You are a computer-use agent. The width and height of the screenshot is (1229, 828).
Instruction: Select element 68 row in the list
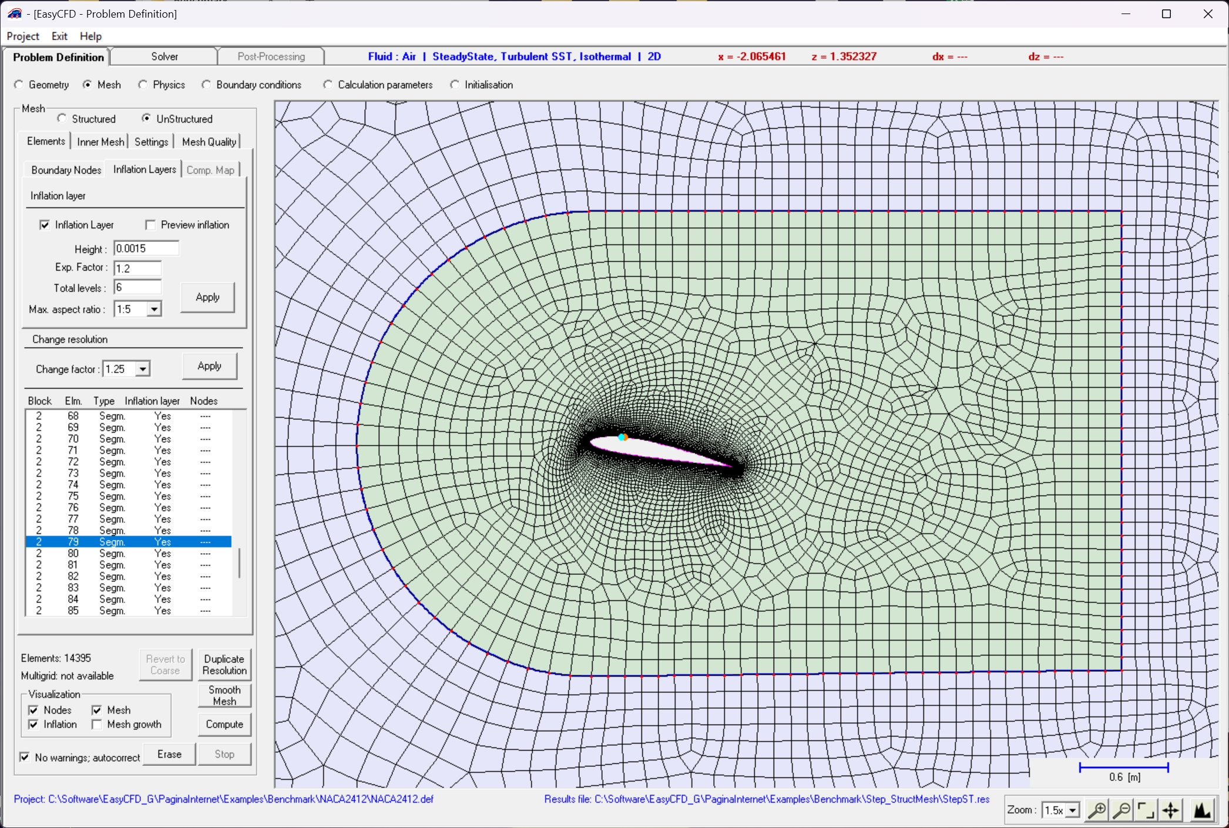point(128,416)
